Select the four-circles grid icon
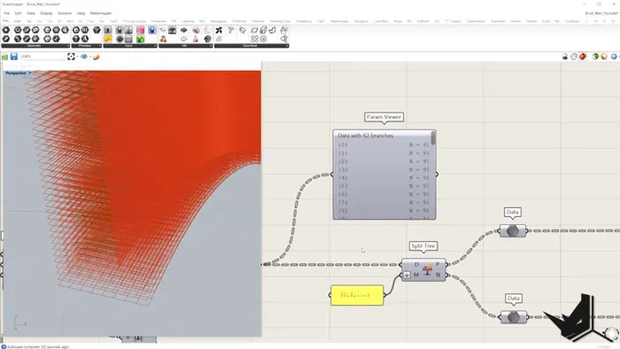The width and height of the screenshot is (620, 349). [x=254, y=39]
